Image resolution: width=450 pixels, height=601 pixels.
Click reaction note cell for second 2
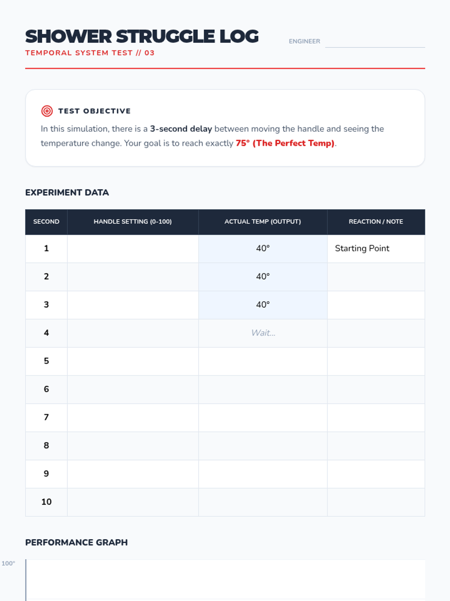coord(376,277)
